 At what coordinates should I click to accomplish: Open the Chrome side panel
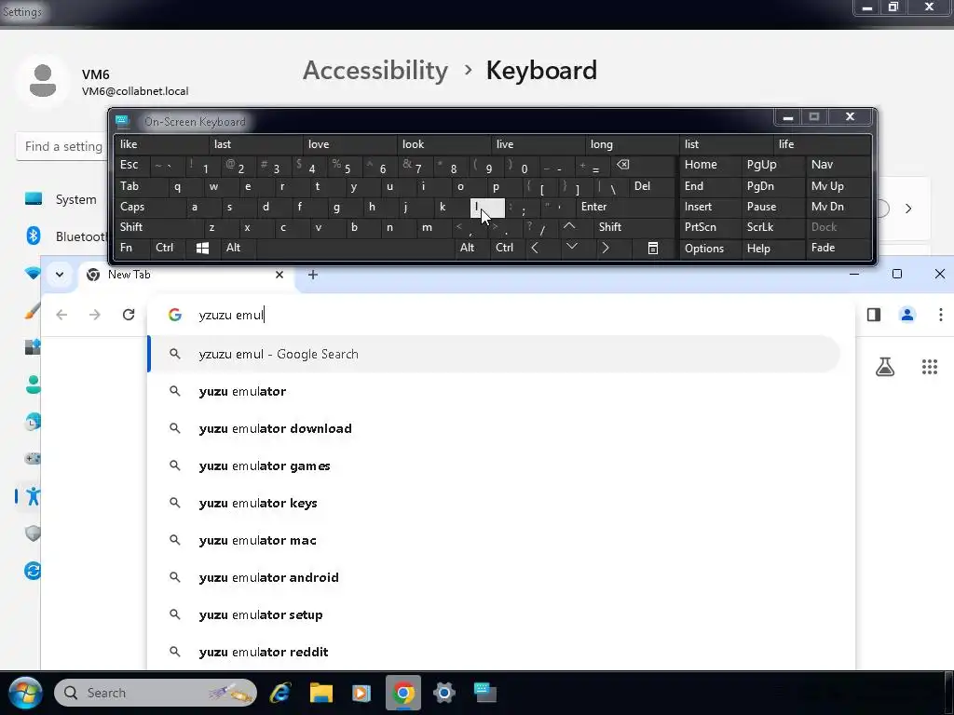tap(874, 315)
